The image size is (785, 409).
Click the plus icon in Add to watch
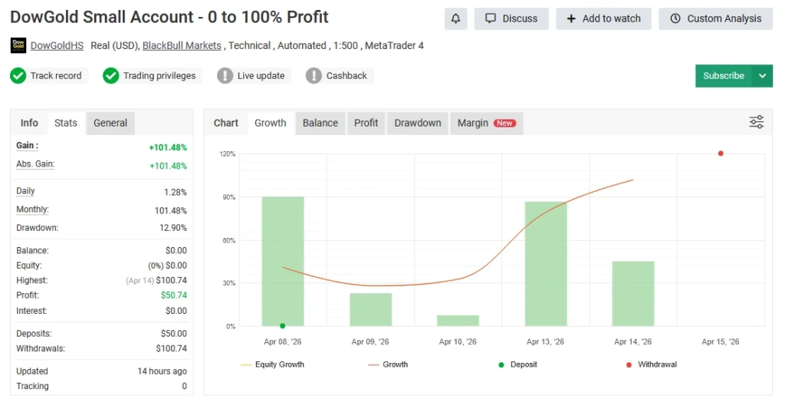pyautogui.click(x=571, y=18)
